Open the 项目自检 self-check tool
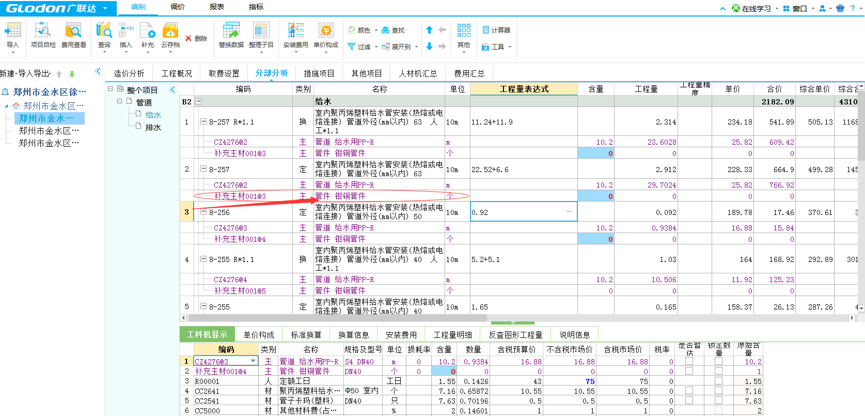 point(43,35)
